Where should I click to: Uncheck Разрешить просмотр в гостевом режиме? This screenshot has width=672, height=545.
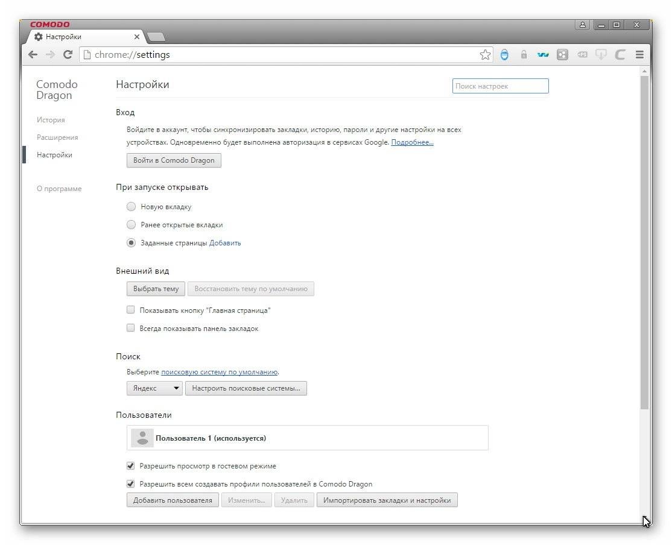131,466
